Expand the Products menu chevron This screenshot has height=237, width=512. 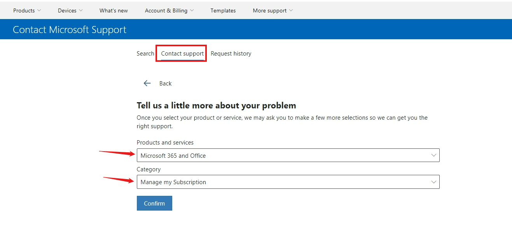click(x=39, y=10)
